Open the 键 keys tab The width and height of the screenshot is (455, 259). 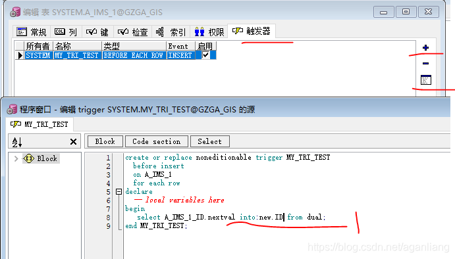(x=97, y=32)
